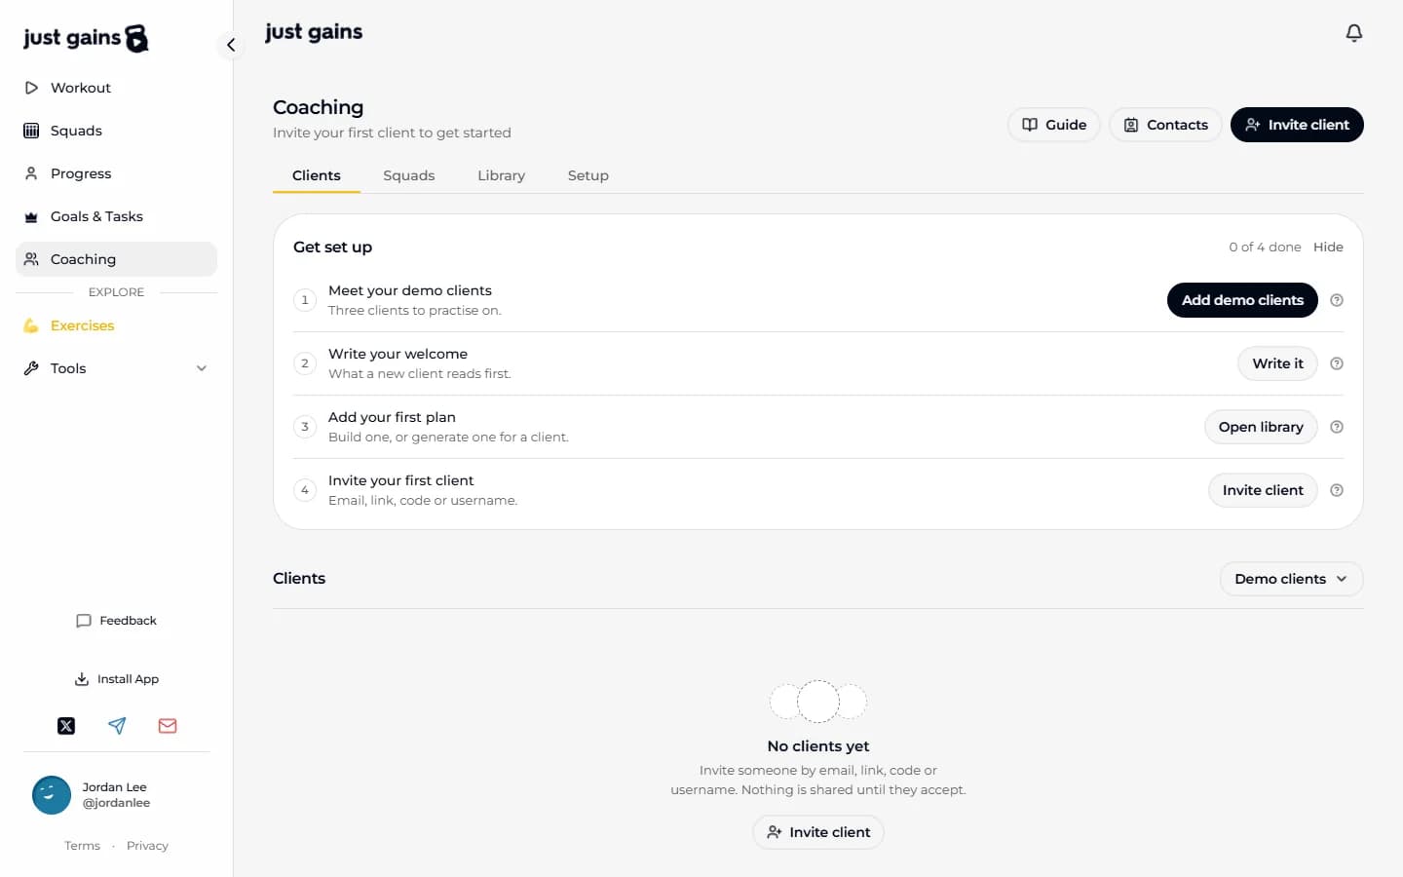Viewport: 1403px width, 877px height.
Task: Hide the Get set up panel
Action: point(1328,248)
